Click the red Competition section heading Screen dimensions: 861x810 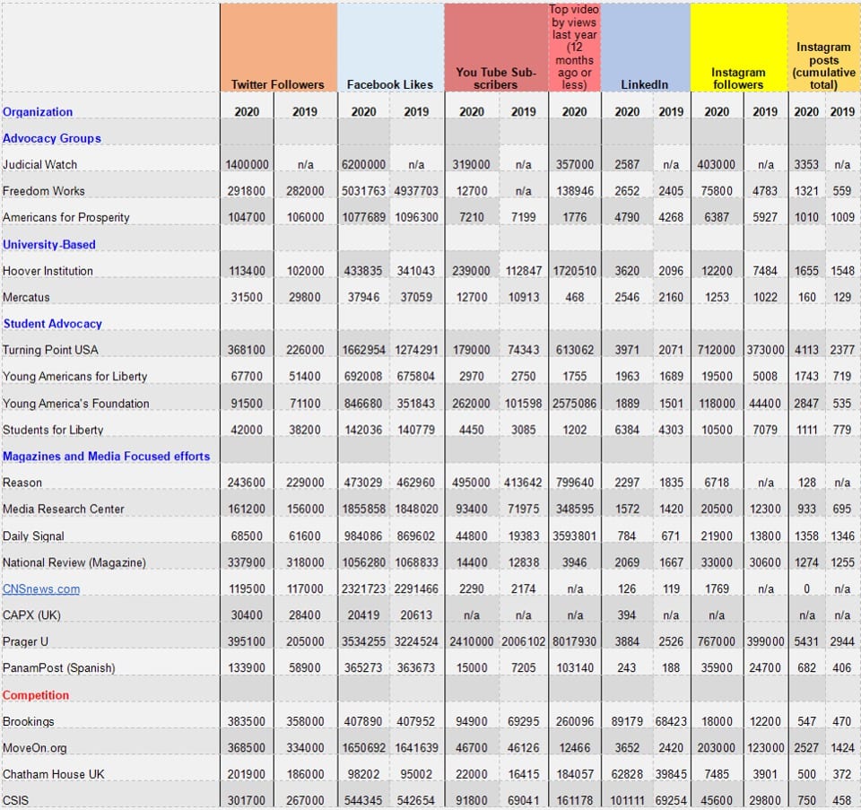click(x=36, y=694)
